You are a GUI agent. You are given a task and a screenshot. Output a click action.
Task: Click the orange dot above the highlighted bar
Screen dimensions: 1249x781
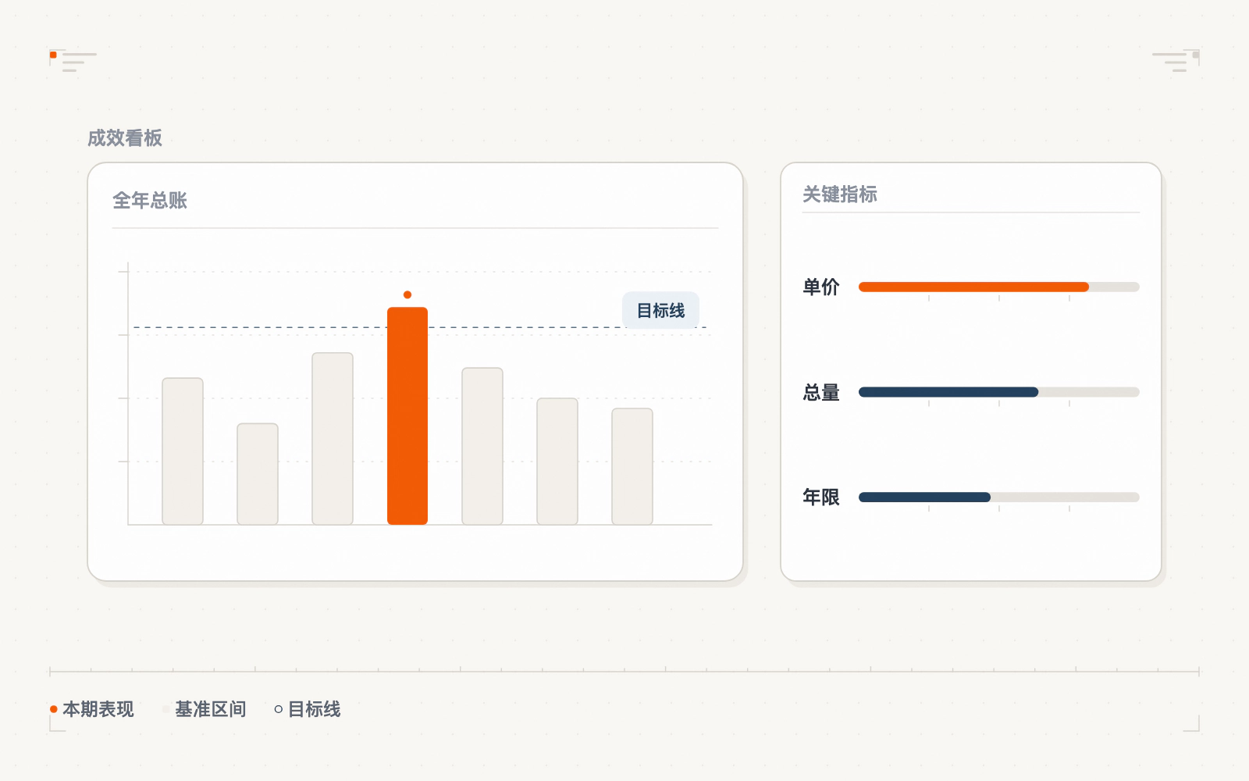point(407,294)
